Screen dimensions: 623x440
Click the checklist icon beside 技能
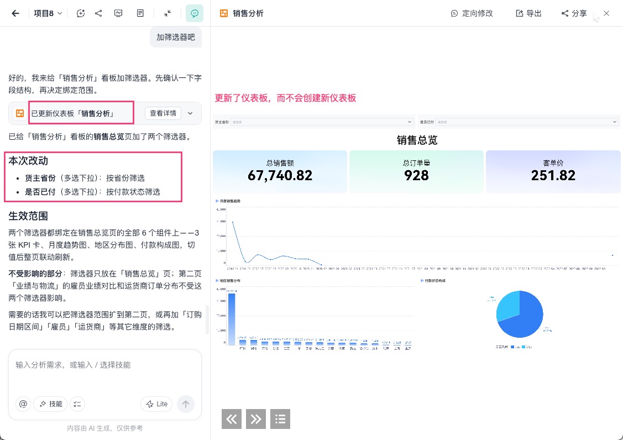point(77,404)
